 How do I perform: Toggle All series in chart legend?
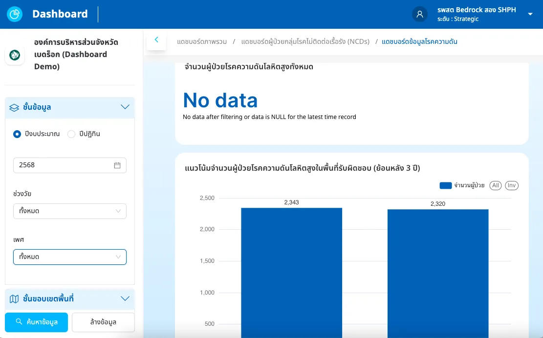[x=495, y=185]
